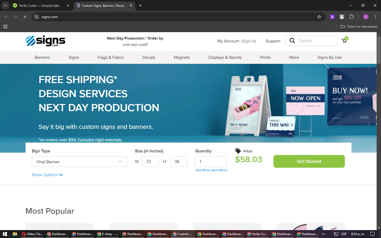
Task: Go forward with the browser arrow
Action: (15, 17)
